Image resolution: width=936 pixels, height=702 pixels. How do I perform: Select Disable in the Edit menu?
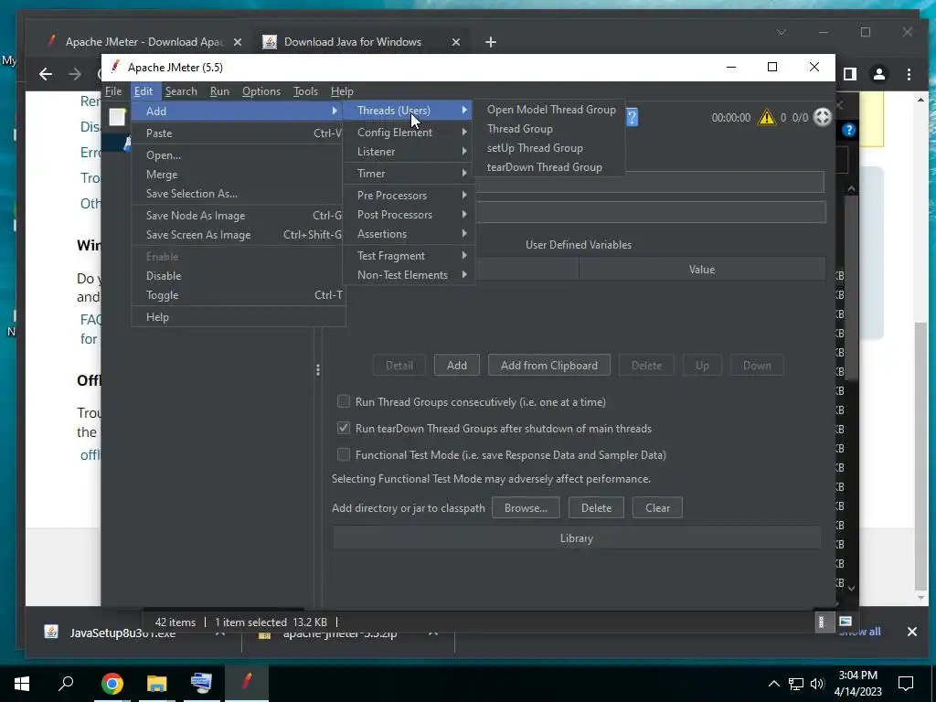239,276
